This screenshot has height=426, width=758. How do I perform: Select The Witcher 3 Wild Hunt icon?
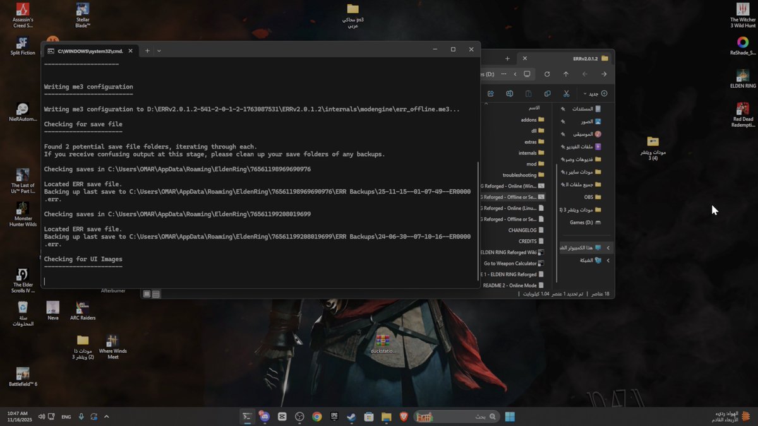point(743,15)
